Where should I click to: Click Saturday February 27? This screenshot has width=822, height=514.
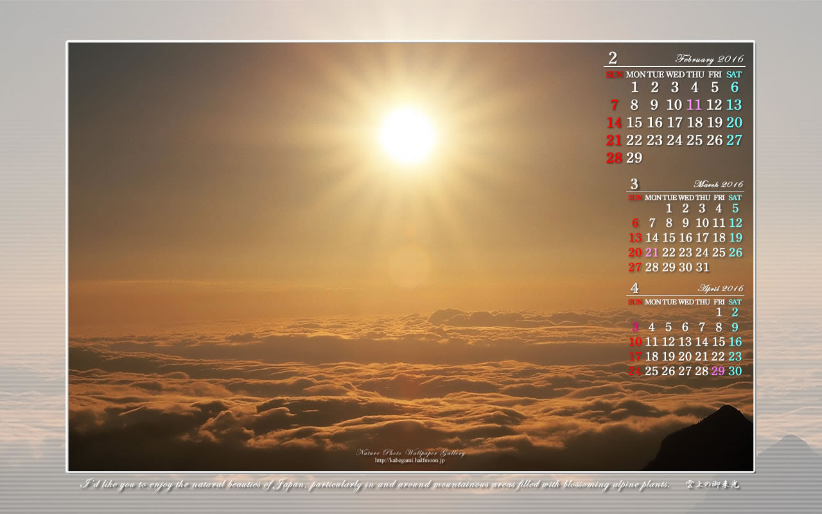coord(734,140)
